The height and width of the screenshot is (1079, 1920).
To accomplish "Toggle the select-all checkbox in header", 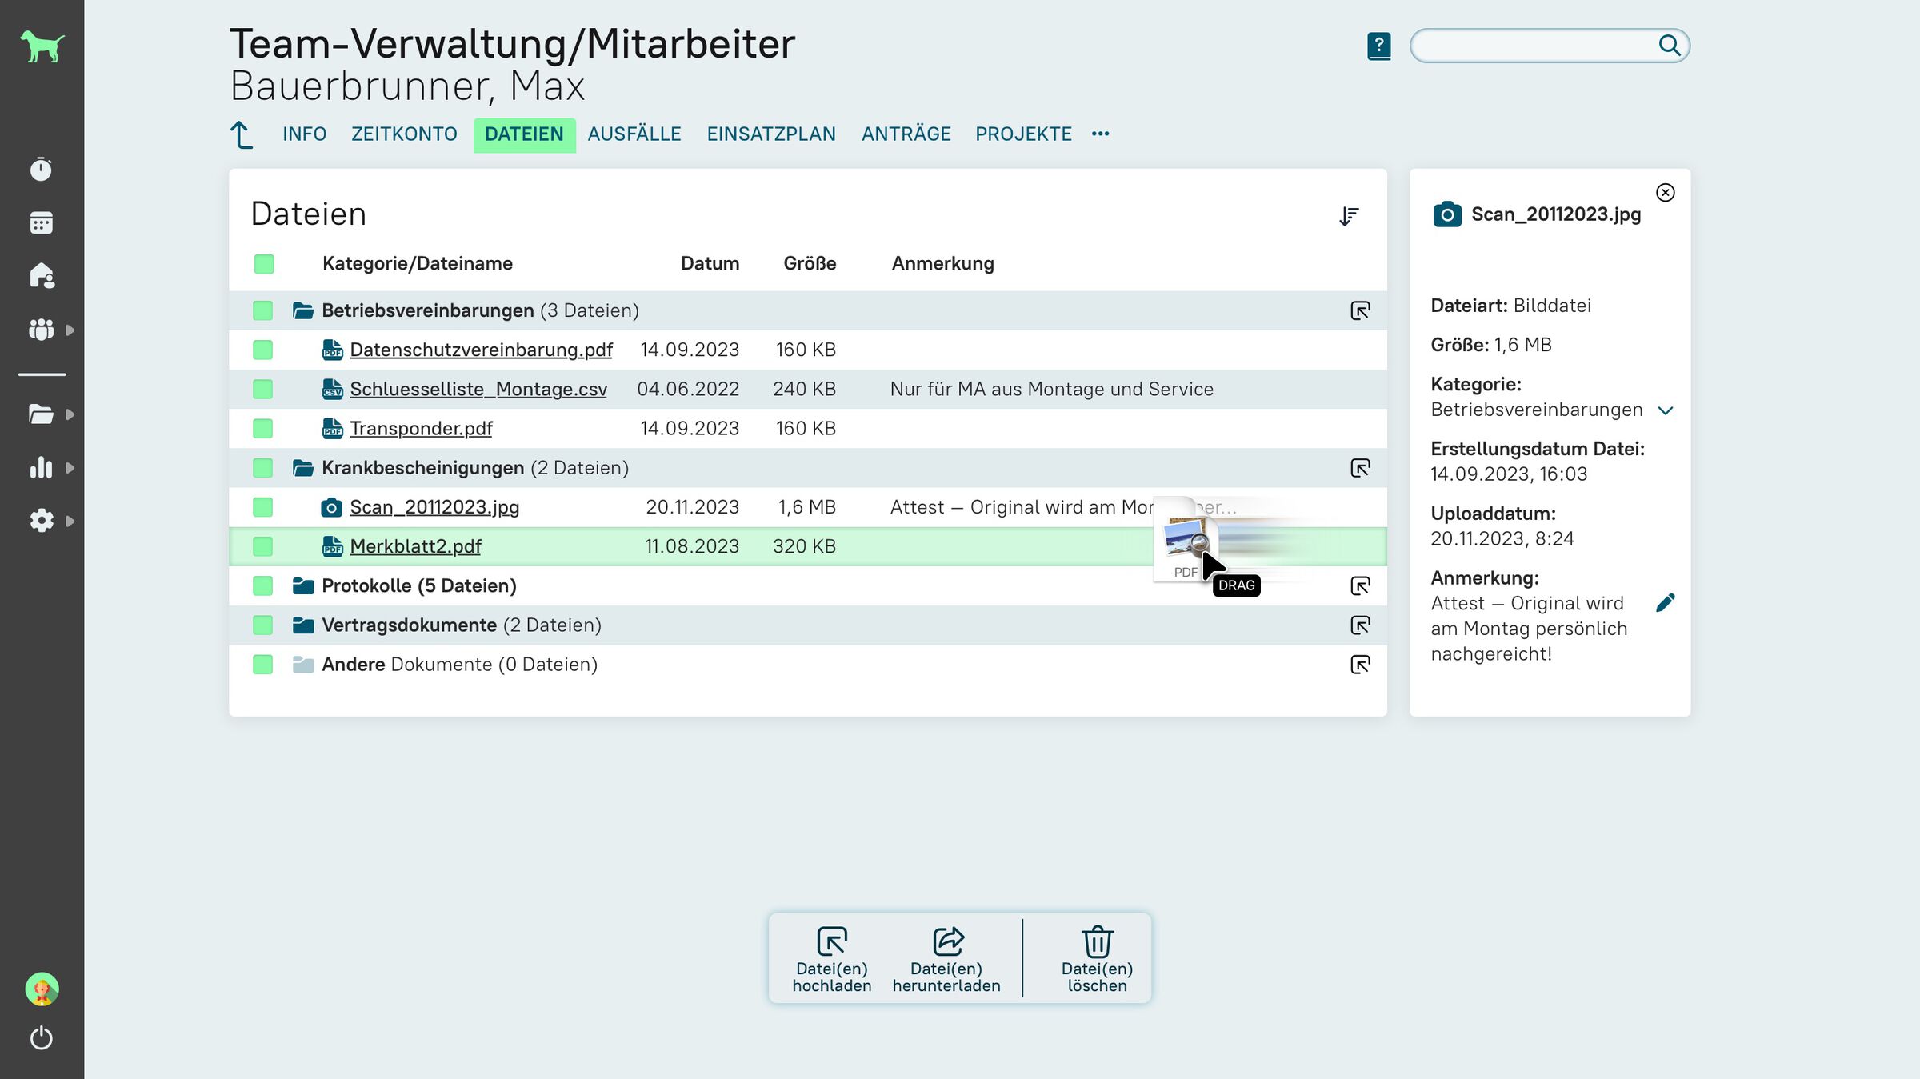I will [264, 264].
